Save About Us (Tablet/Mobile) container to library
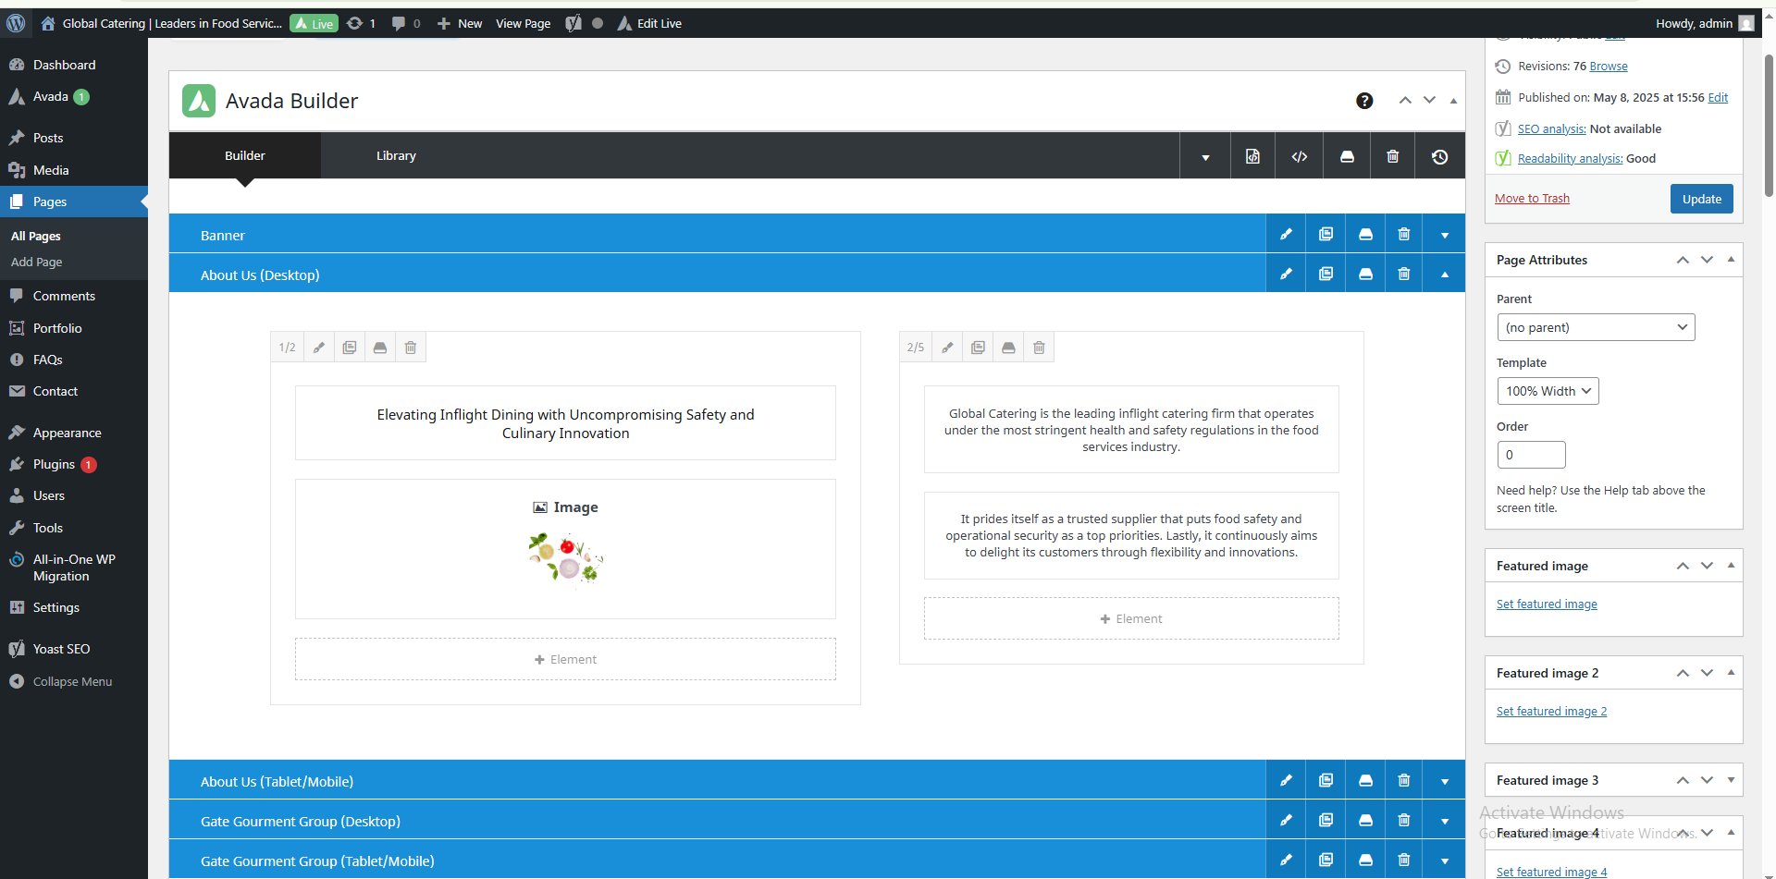This screenshot has height=879, width=1776. [1365, 781]
